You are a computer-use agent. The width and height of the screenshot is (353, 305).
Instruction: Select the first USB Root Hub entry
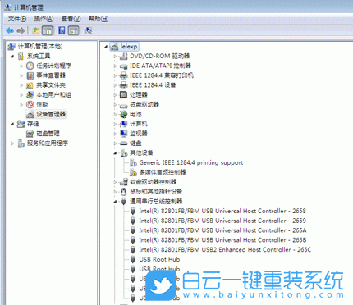159,259
